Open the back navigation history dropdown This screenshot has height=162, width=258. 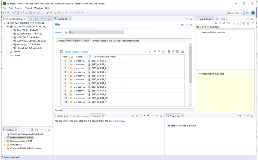point(59,13)
